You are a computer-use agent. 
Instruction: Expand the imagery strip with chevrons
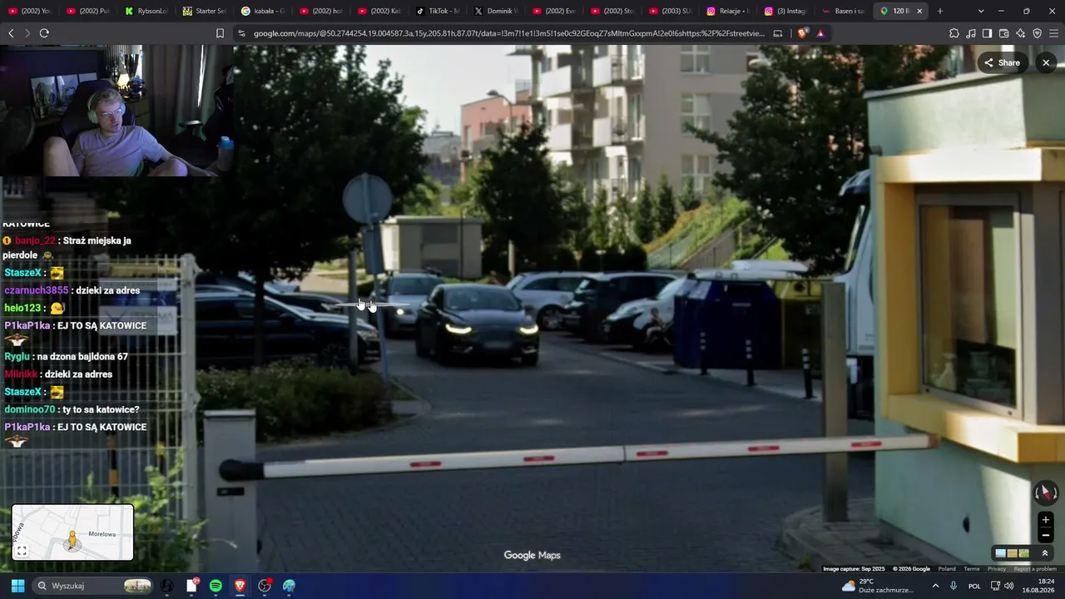coord(1045,553)
